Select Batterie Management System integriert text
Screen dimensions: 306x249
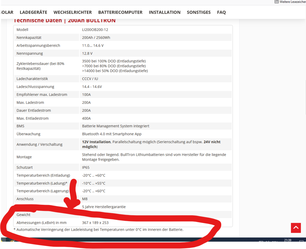pos(116,126)
